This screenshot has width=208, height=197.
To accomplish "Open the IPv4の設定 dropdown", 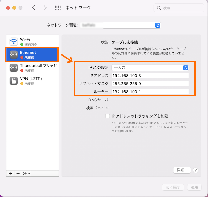I will [x=150, y=67].
